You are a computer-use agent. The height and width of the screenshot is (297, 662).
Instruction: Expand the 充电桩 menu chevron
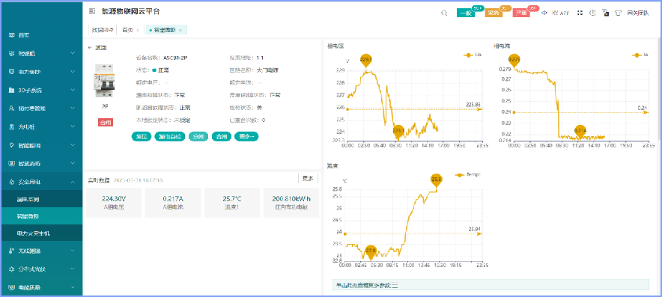[73, 126]
